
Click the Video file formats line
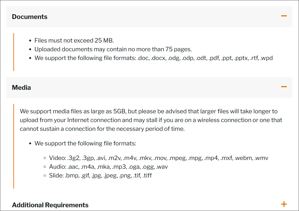click(159, 158)
